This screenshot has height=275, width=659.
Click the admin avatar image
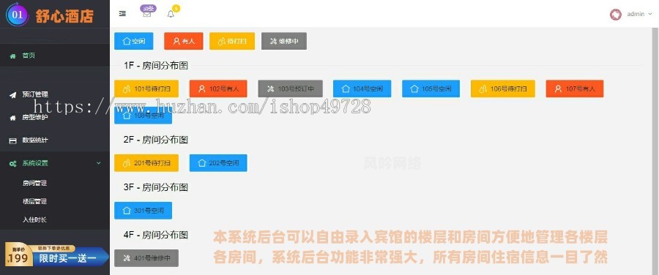[x=615, y=15]
